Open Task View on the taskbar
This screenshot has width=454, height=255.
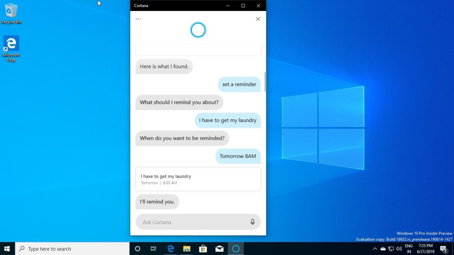153,249
